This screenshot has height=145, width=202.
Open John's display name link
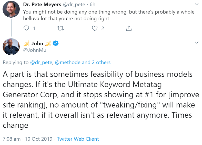click(37, 43)
